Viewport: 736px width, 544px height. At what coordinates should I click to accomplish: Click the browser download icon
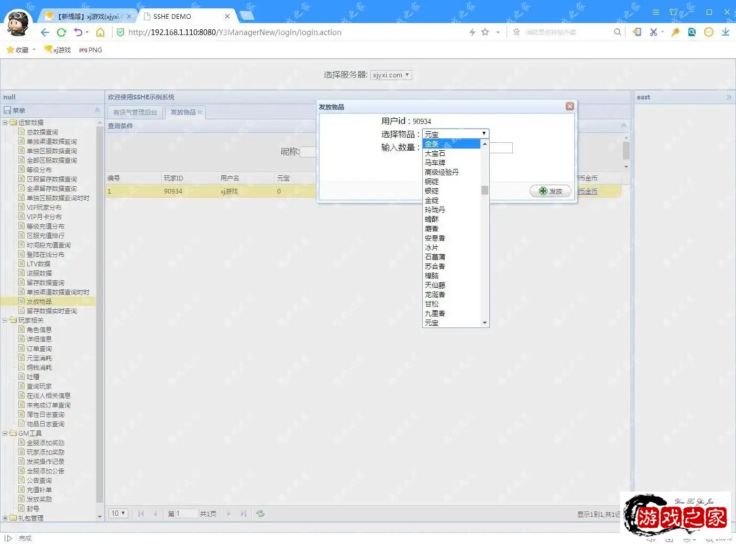click(x=725, y=32)
